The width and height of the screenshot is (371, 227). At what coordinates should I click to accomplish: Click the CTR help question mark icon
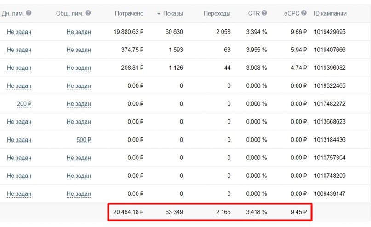coord(264,13)
